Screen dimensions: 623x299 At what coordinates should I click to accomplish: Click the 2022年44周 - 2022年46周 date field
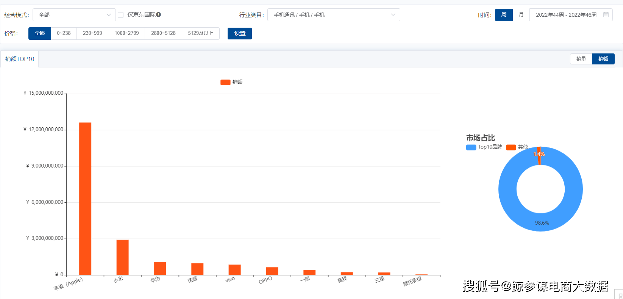[x=571, y=15]
